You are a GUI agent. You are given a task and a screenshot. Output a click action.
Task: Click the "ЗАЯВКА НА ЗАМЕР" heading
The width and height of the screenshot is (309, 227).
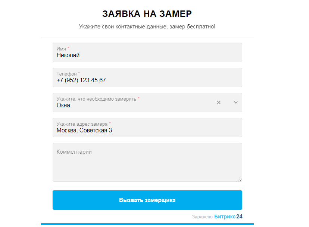tap(147, 14)
